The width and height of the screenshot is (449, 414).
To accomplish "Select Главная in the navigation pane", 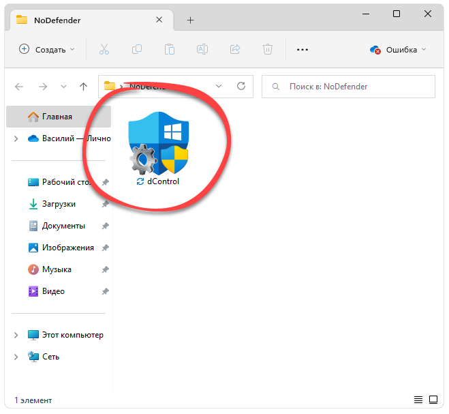I will [x=59, y=117].
